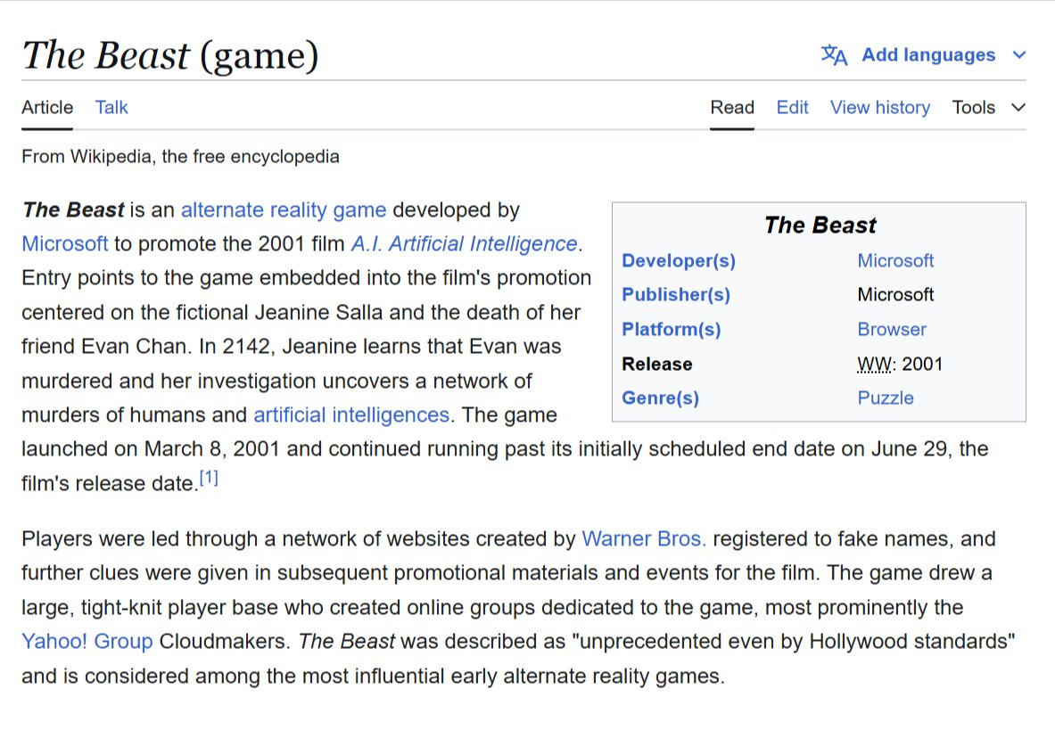Open the View history tab
The height and width of the screenshot is (730, 1055).
879,108
